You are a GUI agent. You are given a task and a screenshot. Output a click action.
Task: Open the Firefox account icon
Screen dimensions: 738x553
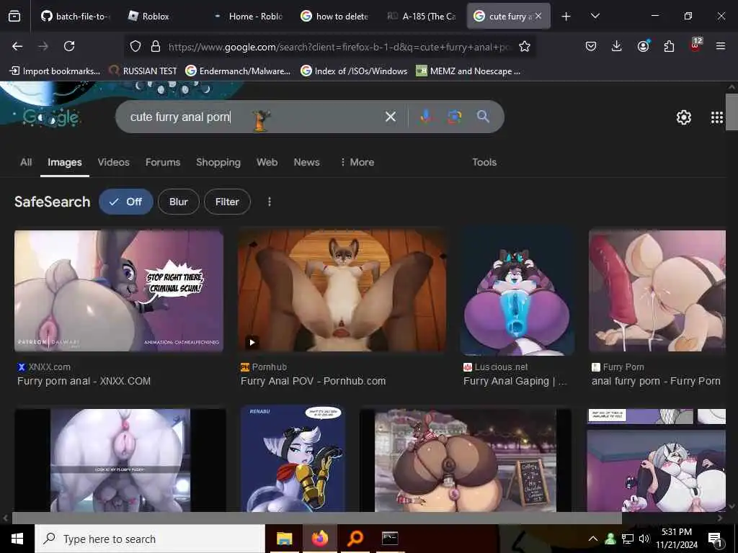point(643,46)
